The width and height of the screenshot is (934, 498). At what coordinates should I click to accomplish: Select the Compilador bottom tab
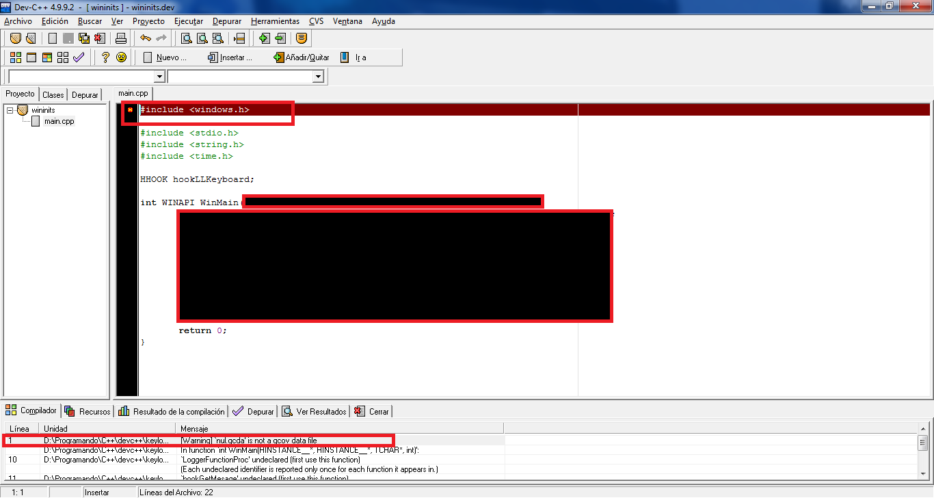[31, 410]
